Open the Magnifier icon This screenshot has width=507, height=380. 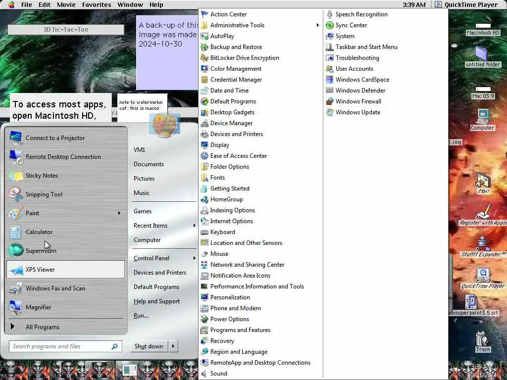pos(15,307)
